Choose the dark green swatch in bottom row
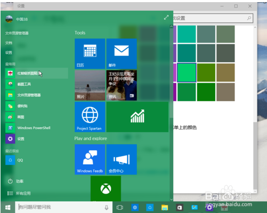The width and height of the screenshot is (267, 213). coord(206,92)
